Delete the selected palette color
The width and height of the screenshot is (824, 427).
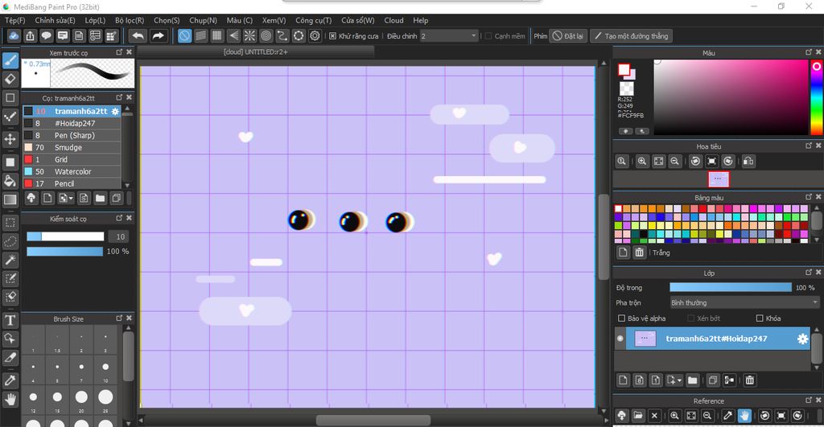pyautogui.click(x=639, y=253)
